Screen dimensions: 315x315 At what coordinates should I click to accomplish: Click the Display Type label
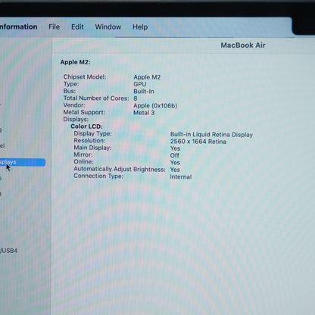92,133
